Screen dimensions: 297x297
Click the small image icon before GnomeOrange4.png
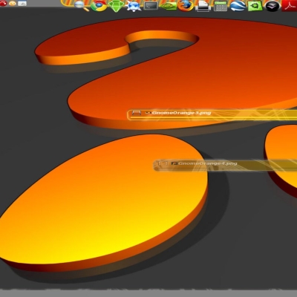pyautogui.click(x=174, y=163)
